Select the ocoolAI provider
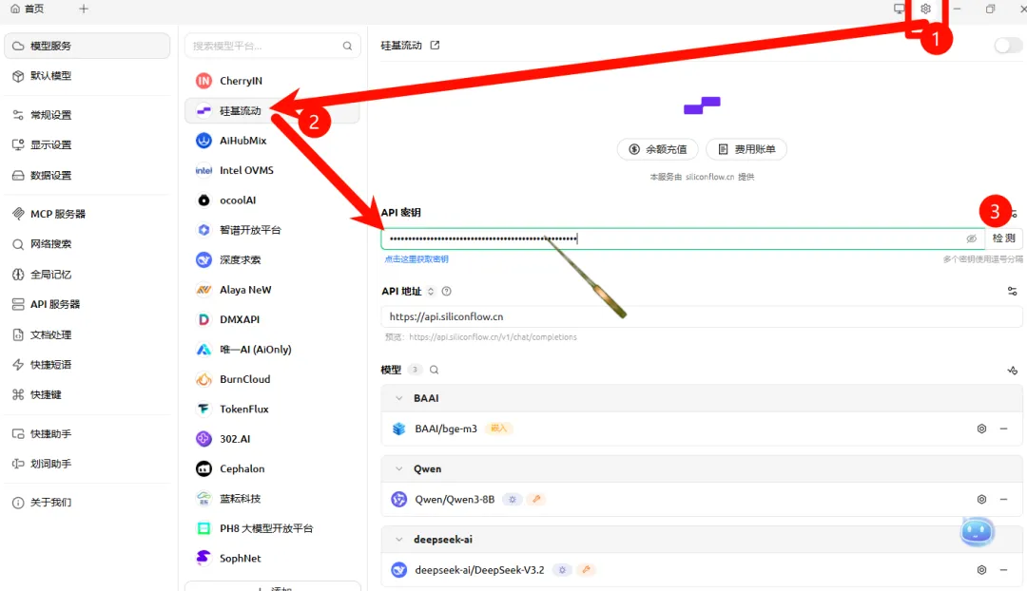Screen dimensions: 1027x591 273,200
